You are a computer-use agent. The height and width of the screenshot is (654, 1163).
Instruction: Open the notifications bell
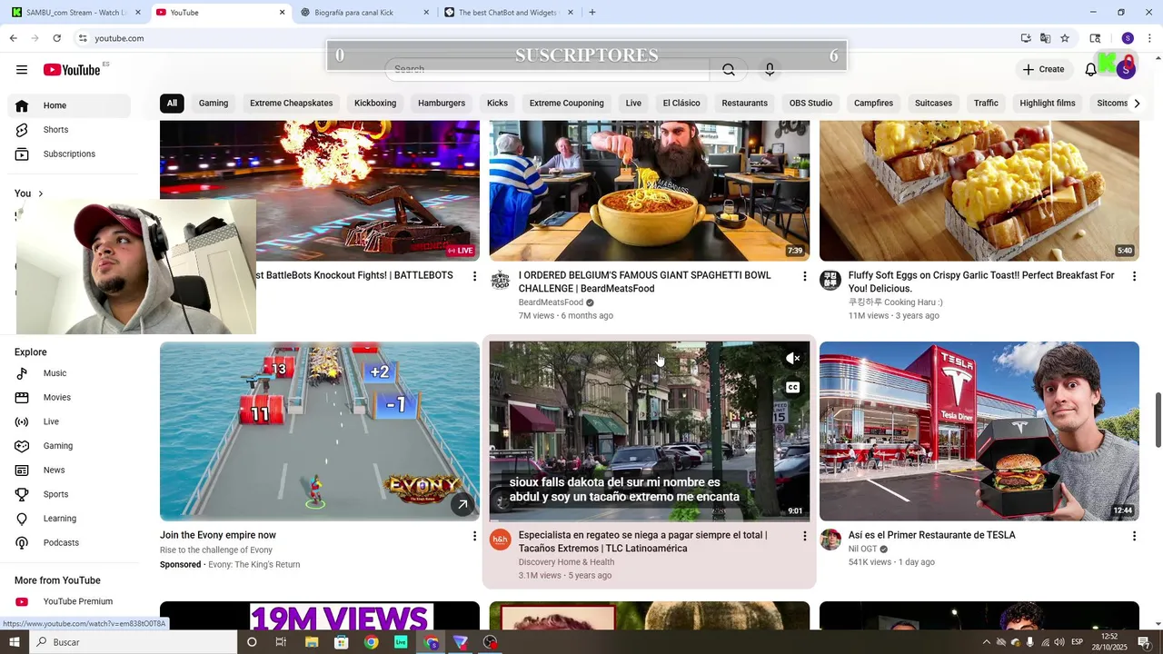click(x=1090, y=70)
